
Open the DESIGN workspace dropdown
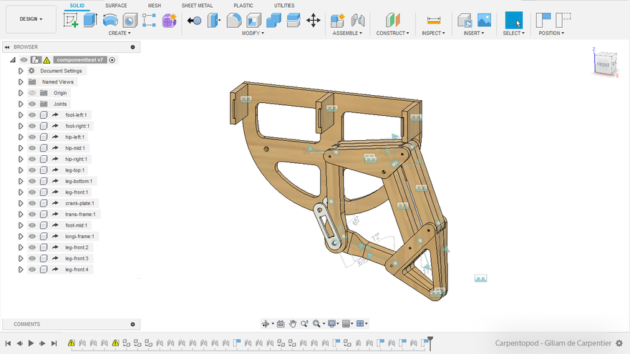[x=31, y=19]
